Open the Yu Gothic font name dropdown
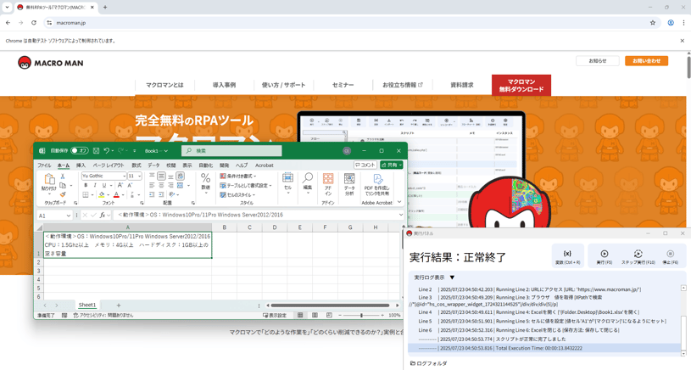Screen dimensions: 691x370 (124, 176)
